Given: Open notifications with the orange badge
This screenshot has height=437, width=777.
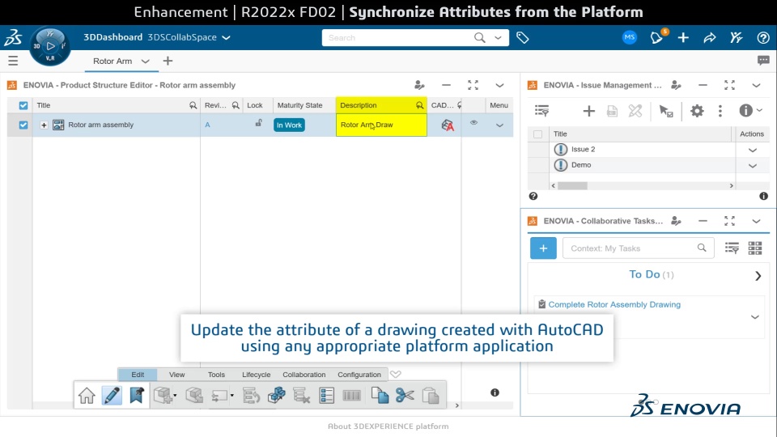Looking at the screenshot, I should pos(657,38).
